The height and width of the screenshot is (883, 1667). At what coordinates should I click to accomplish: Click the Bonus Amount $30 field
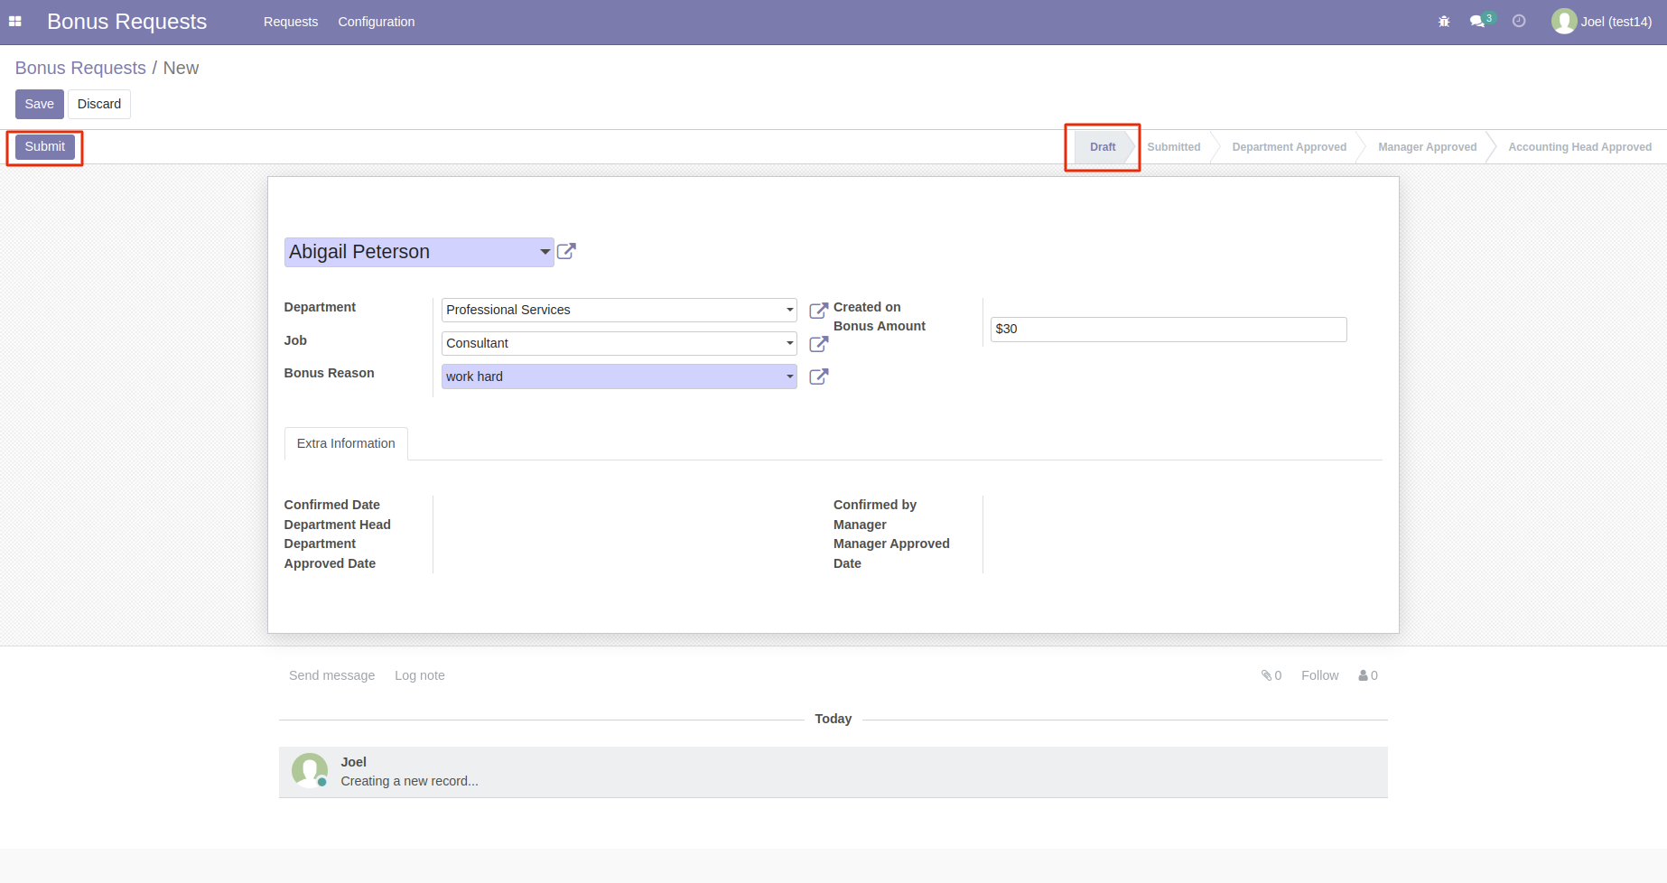tap(1169, 330)
